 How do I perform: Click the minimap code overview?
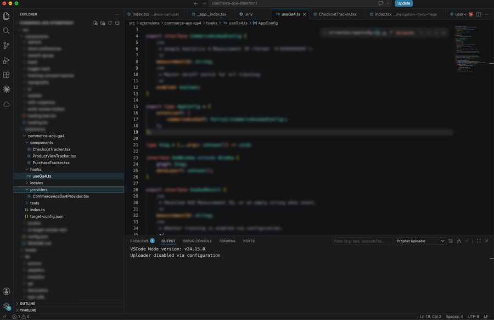tap(470, 49)
